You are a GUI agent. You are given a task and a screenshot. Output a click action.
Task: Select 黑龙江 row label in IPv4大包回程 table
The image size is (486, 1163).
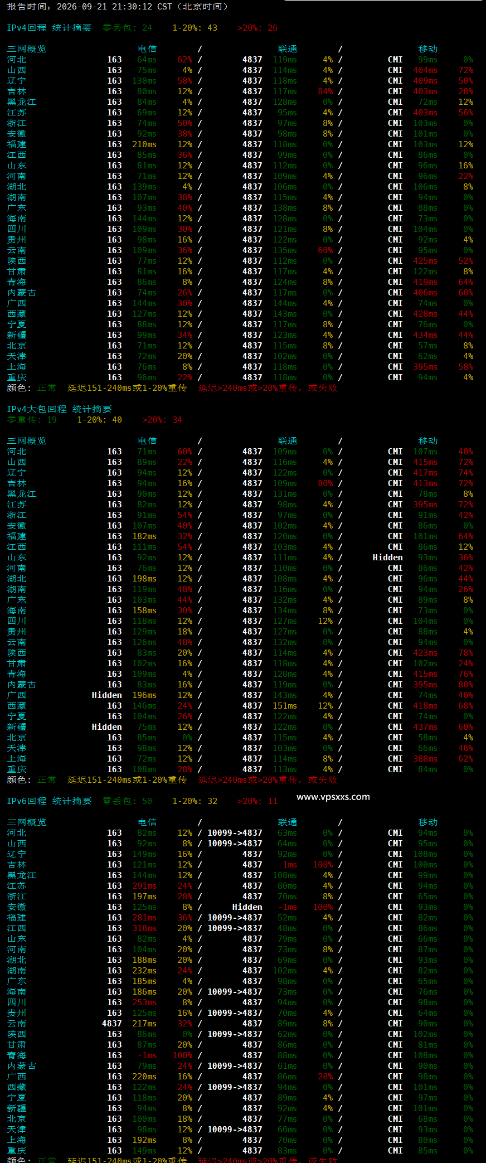22,494
